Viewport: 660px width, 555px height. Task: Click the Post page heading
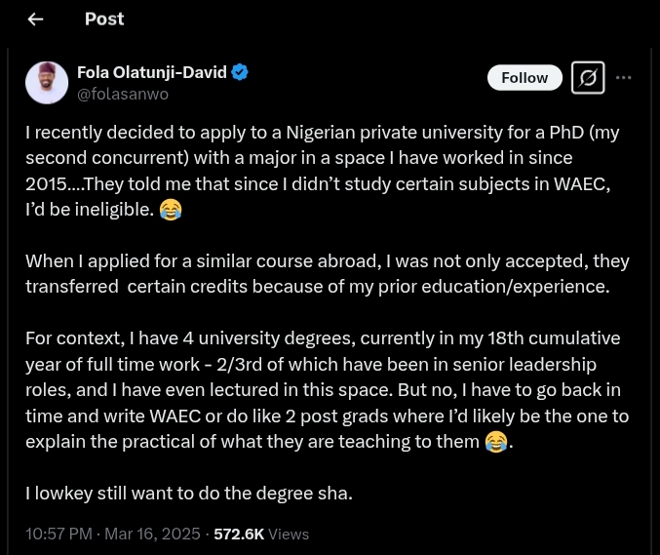pos(104,19)
